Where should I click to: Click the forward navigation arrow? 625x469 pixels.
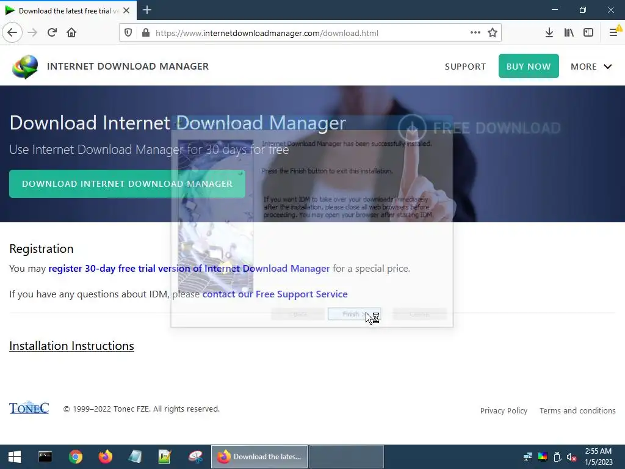coord(32,33)
